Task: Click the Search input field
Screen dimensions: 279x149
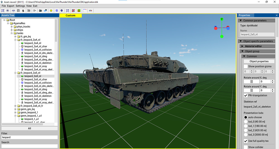Action: [x=30, y=146]
